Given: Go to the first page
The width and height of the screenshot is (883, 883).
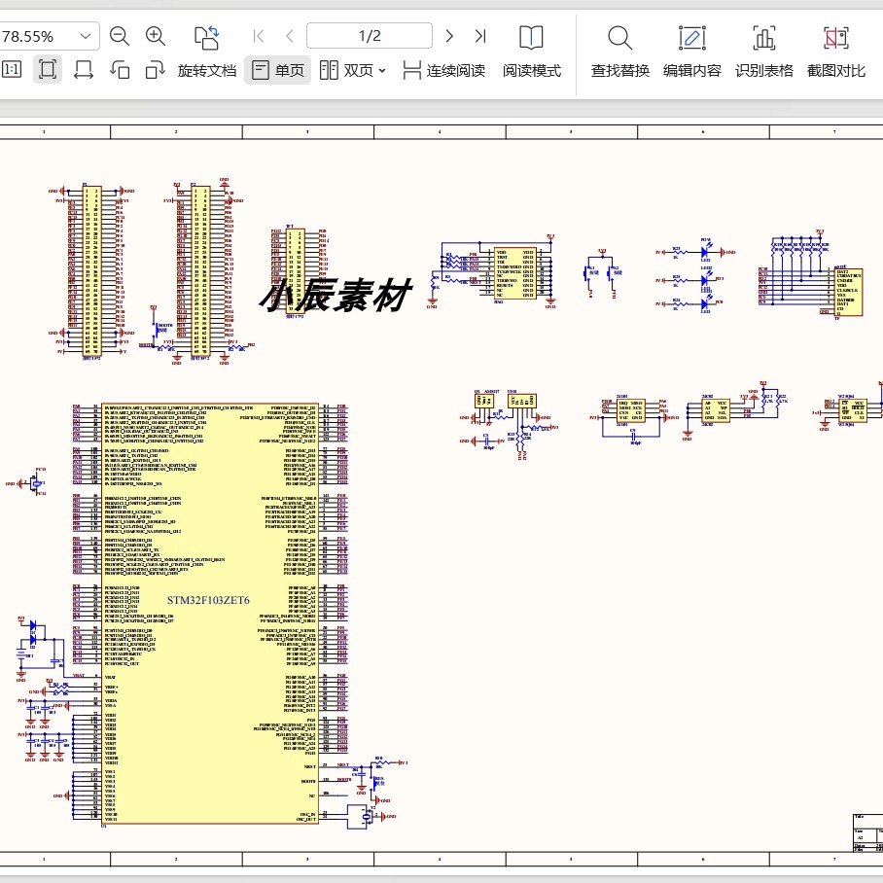Looking at the screenshot, I should [259, 37].
